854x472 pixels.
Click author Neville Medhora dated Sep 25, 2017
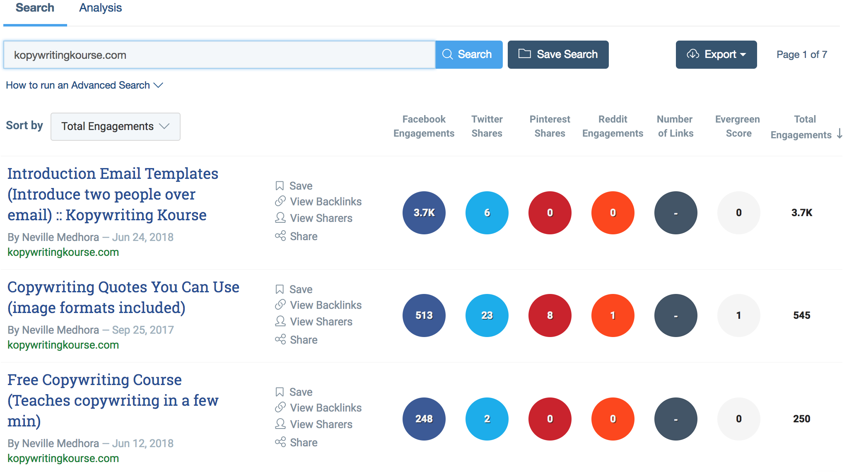pos(60,330)
